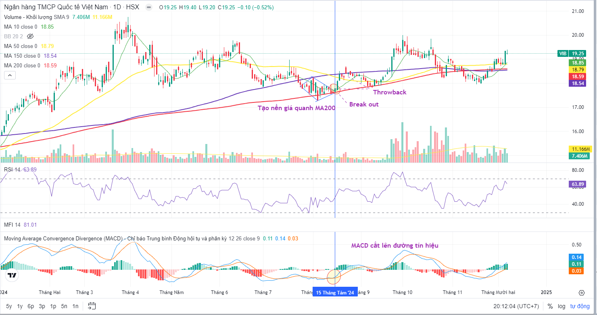Click the yellow 11.166M volume axis label
The height and width of the screenshot is (315, 597).
(580, 149)
